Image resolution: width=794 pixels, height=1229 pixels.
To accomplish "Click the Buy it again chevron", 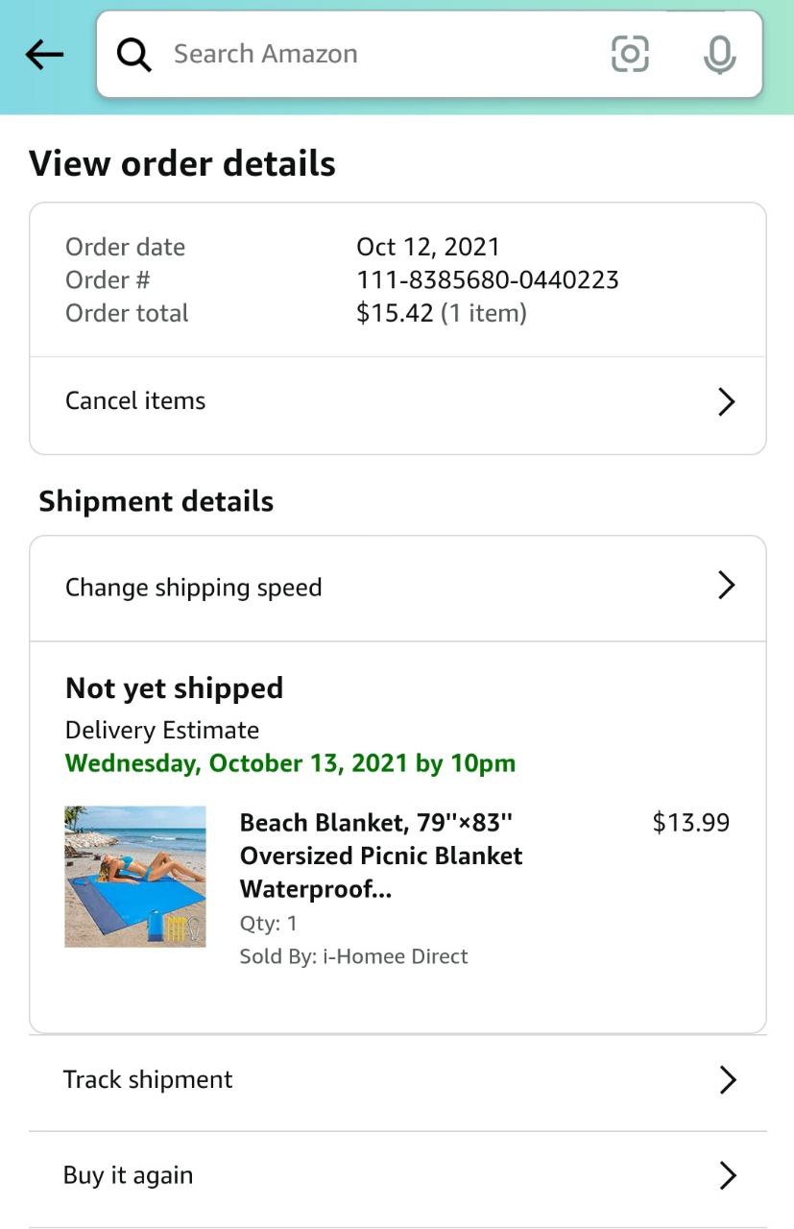I will (728, 1175).
